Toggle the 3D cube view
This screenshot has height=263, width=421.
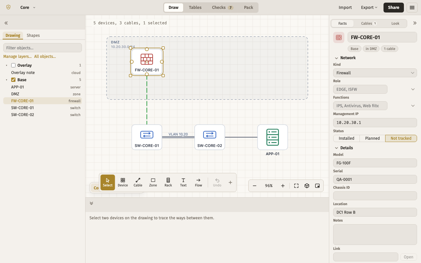[x=307, y=186]
